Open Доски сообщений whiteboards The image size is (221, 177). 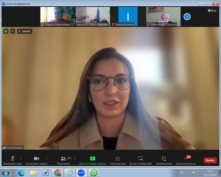pyautogui.click(x=140, y=160)
